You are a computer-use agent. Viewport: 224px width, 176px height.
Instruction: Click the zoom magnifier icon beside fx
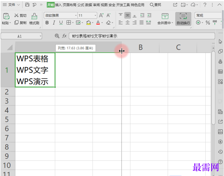[57, 36]
